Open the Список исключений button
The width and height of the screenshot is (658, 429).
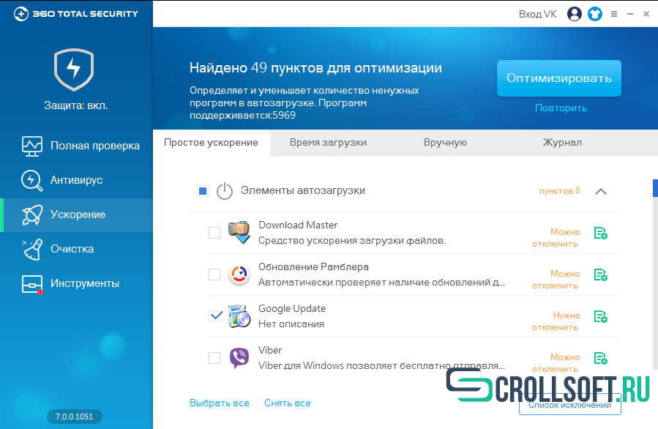pyautogui.click(x=569, y=405)
